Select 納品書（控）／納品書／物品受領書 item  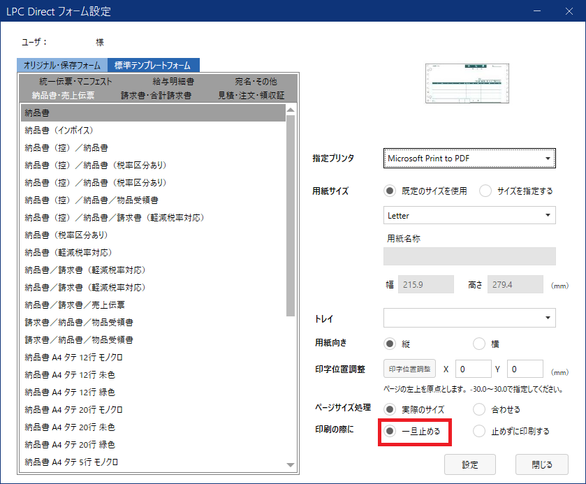[x=153, y=200]
